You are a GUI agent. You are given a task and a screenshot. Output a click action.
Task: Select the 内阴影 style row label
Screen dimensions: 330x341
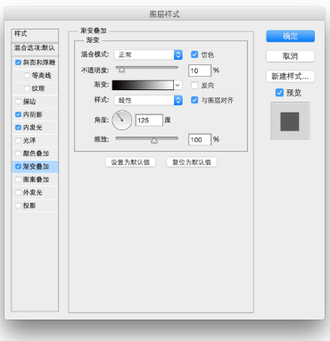33,114
